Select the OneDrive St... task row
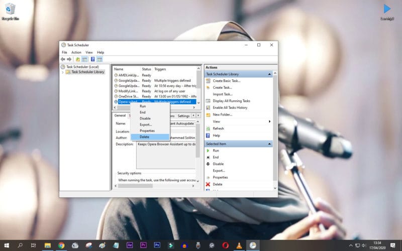 [155, 96]
